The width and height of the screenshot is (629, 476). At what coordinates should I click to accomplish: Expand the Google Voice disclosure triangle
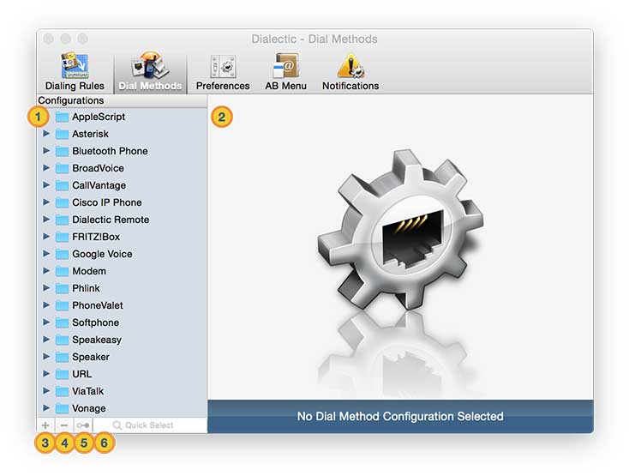[x=46, y=253]
